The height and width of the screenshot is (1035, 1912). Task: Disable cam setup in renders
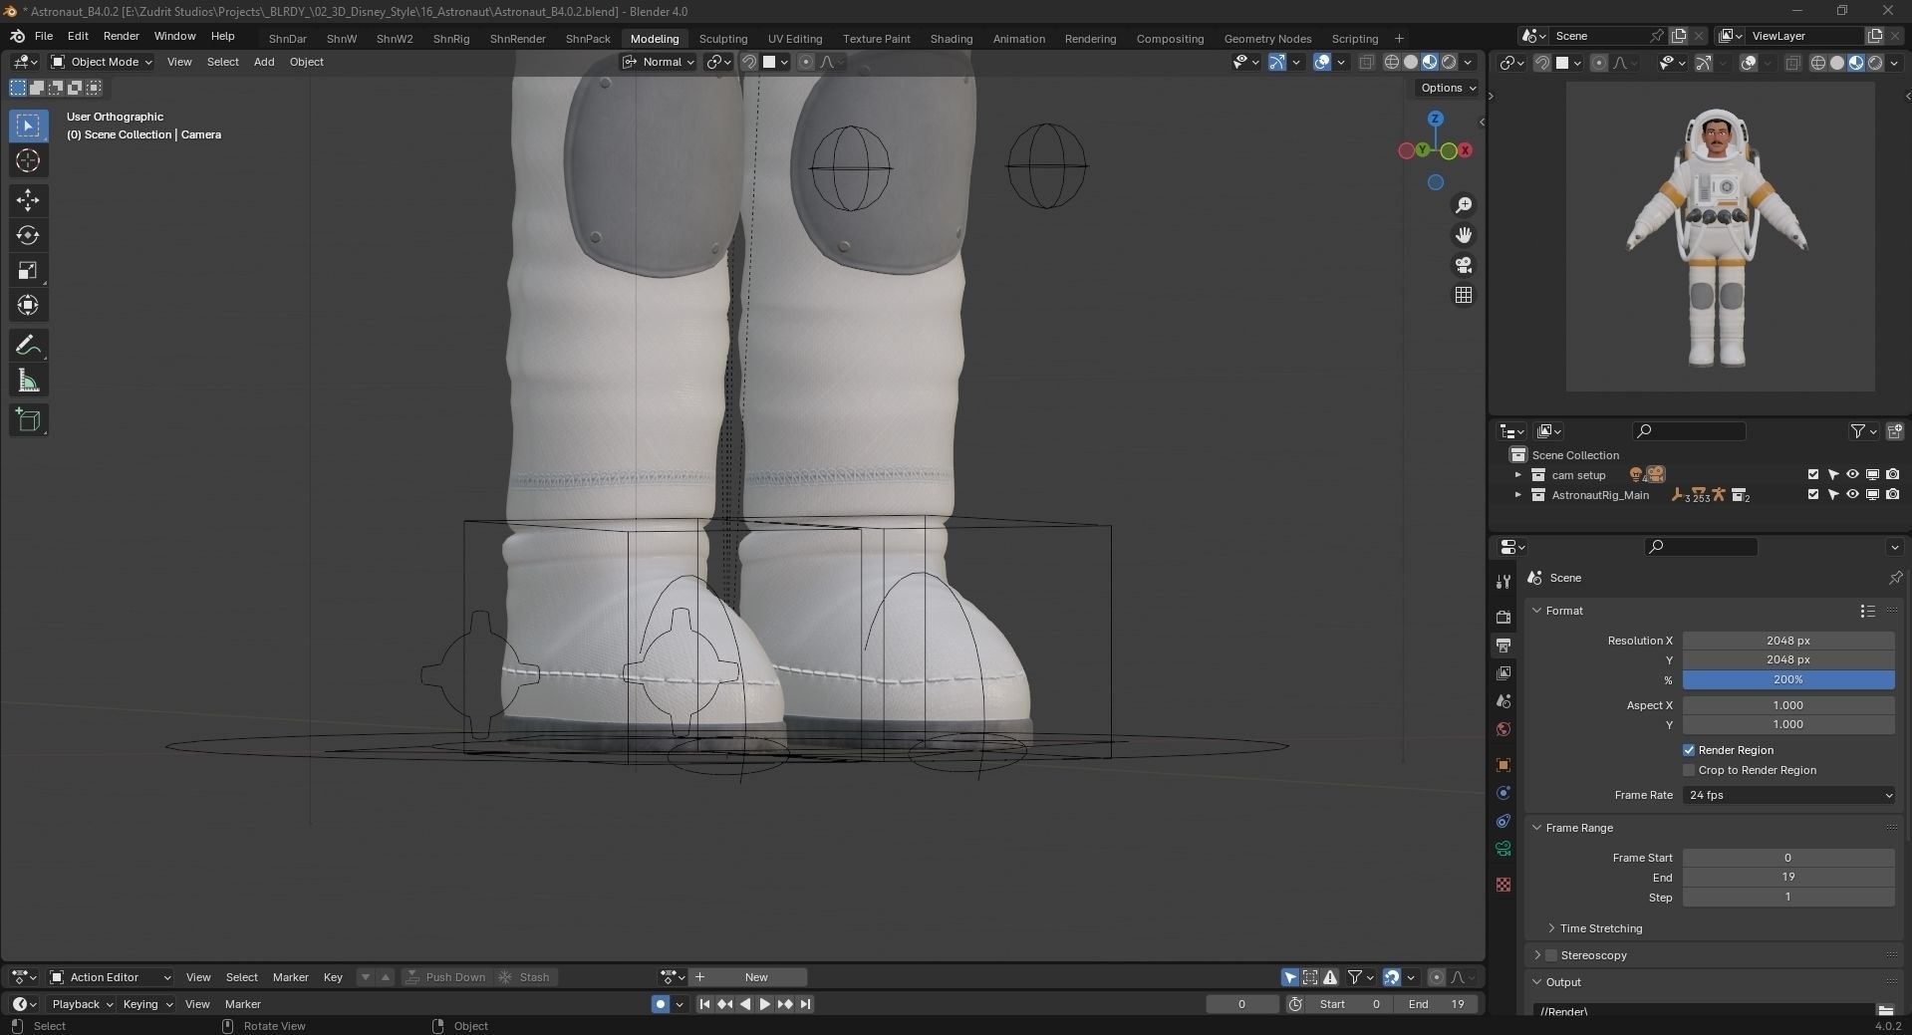tap(1892, 475)
